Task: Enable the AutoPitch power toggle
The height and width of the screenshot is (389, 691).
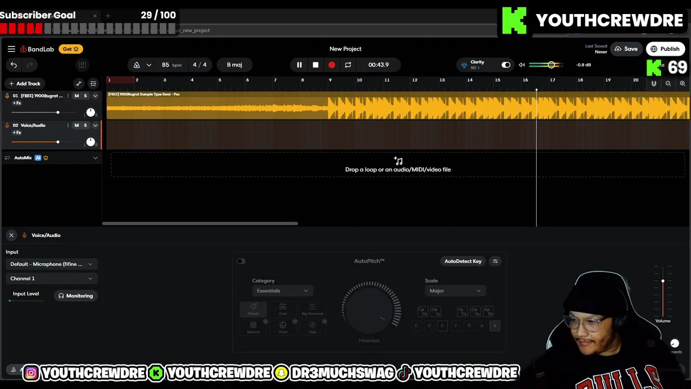Action: pyautogui.click(x=241, y=261)
